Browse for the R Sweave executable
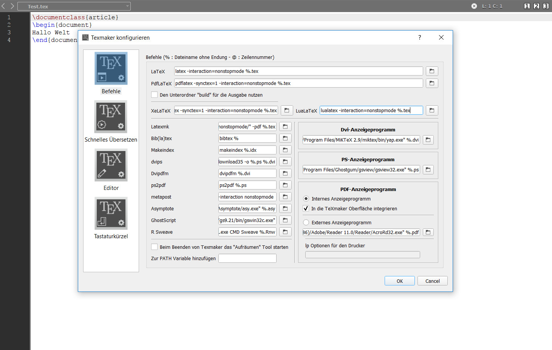 coord(285,232)
